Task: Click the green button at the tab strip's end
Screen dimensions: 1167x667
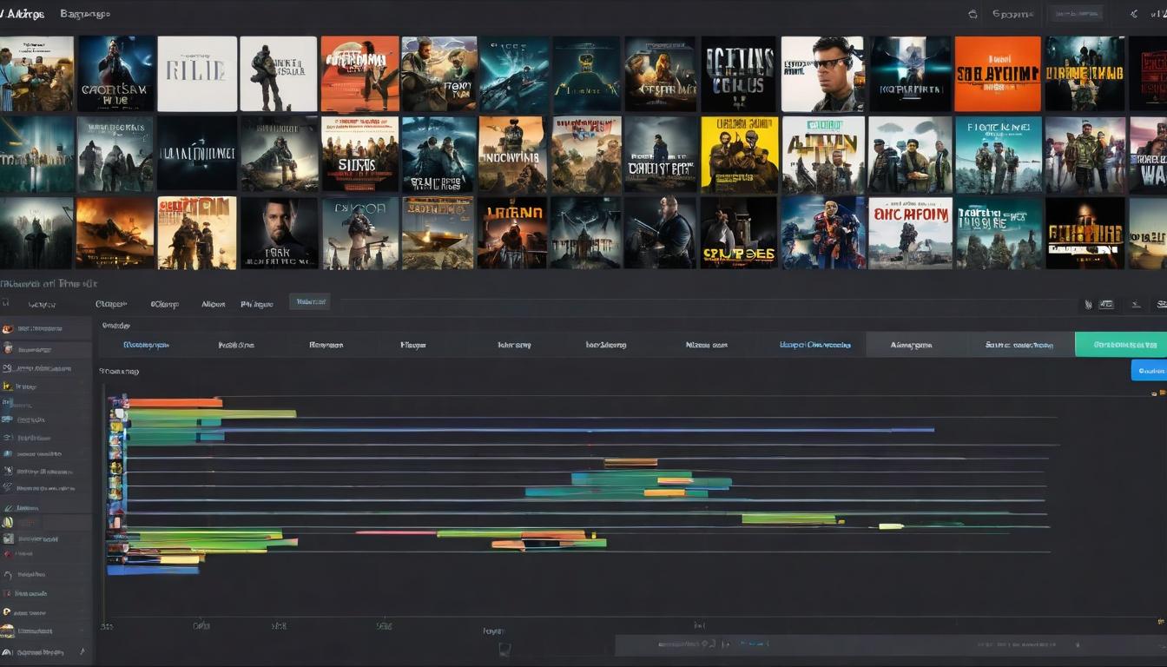Action: click(x=1121, y=345)
